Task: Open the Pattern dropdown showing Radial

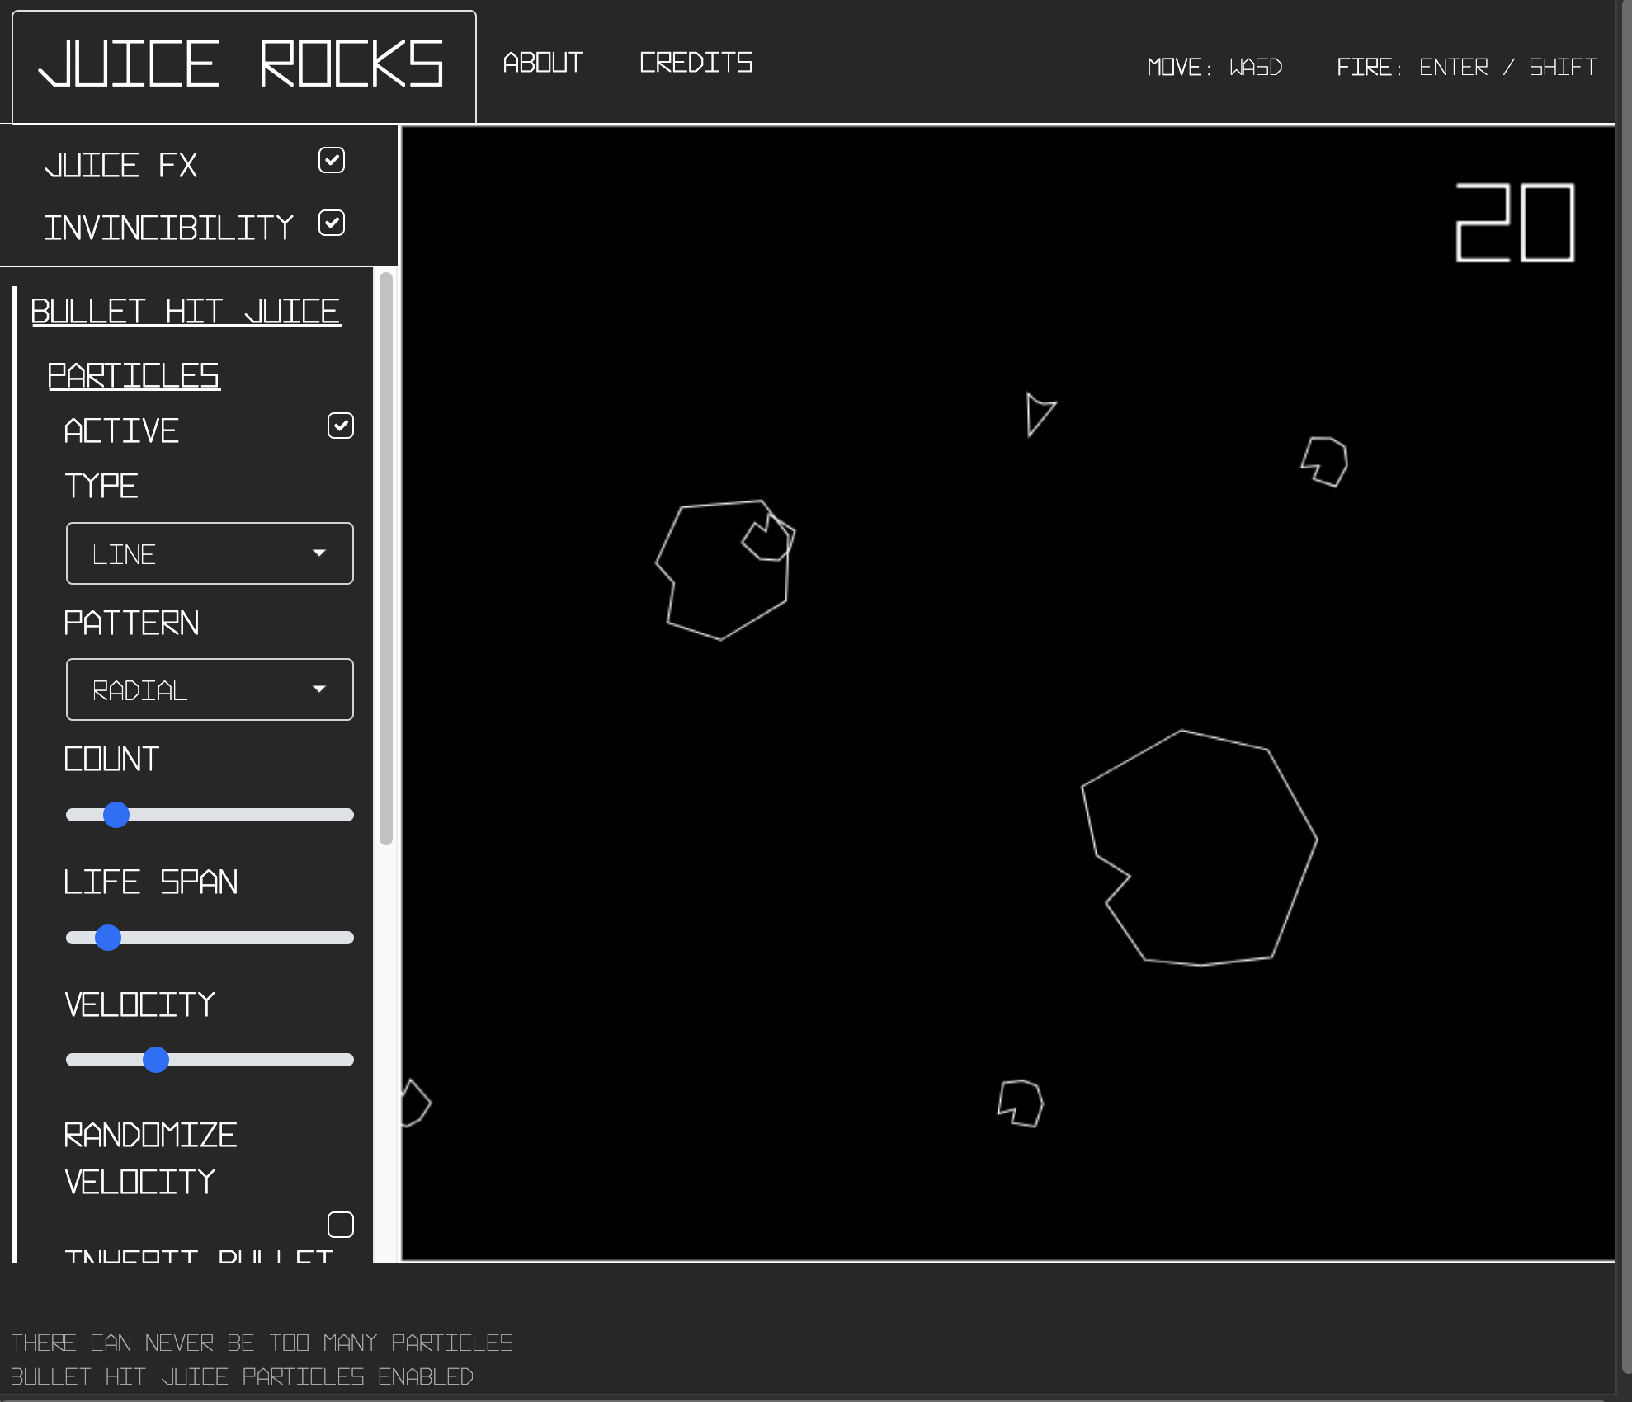Action: 210,689
